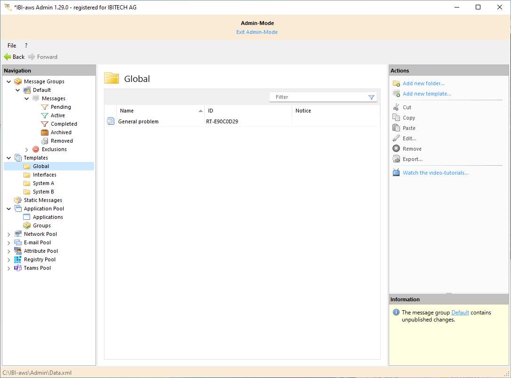Expand the Network Pool node
This screenshot has height=378, width=511.
coord(9,234)
